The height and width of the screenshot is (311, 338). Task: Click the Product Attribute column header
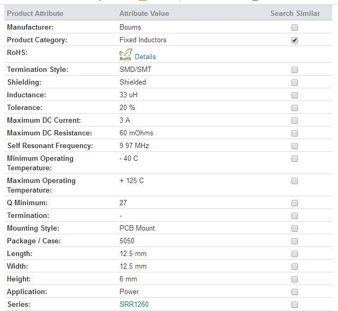click(x=35, y=13)
